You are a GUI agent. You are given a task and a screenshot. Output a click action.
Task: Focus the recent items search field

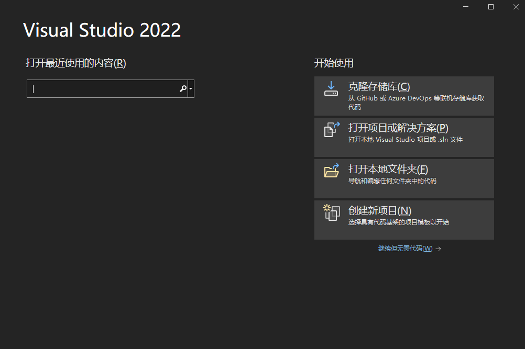[107, 88]
